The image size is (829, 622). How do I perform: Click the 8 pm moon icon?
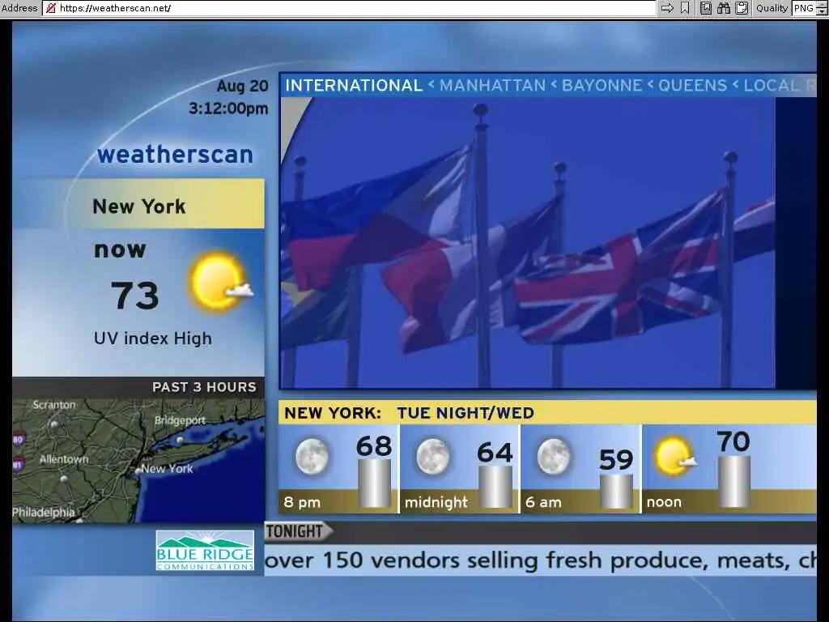click(x=312, y=456)
